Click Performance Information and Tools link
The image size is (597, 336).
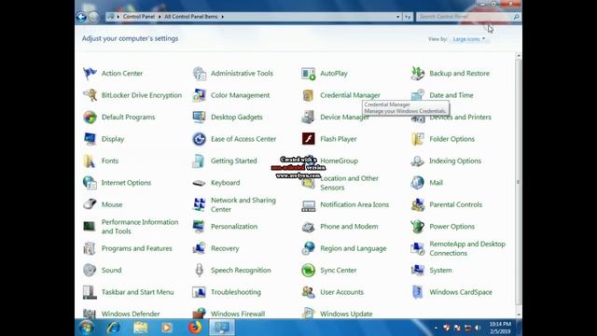140,226
